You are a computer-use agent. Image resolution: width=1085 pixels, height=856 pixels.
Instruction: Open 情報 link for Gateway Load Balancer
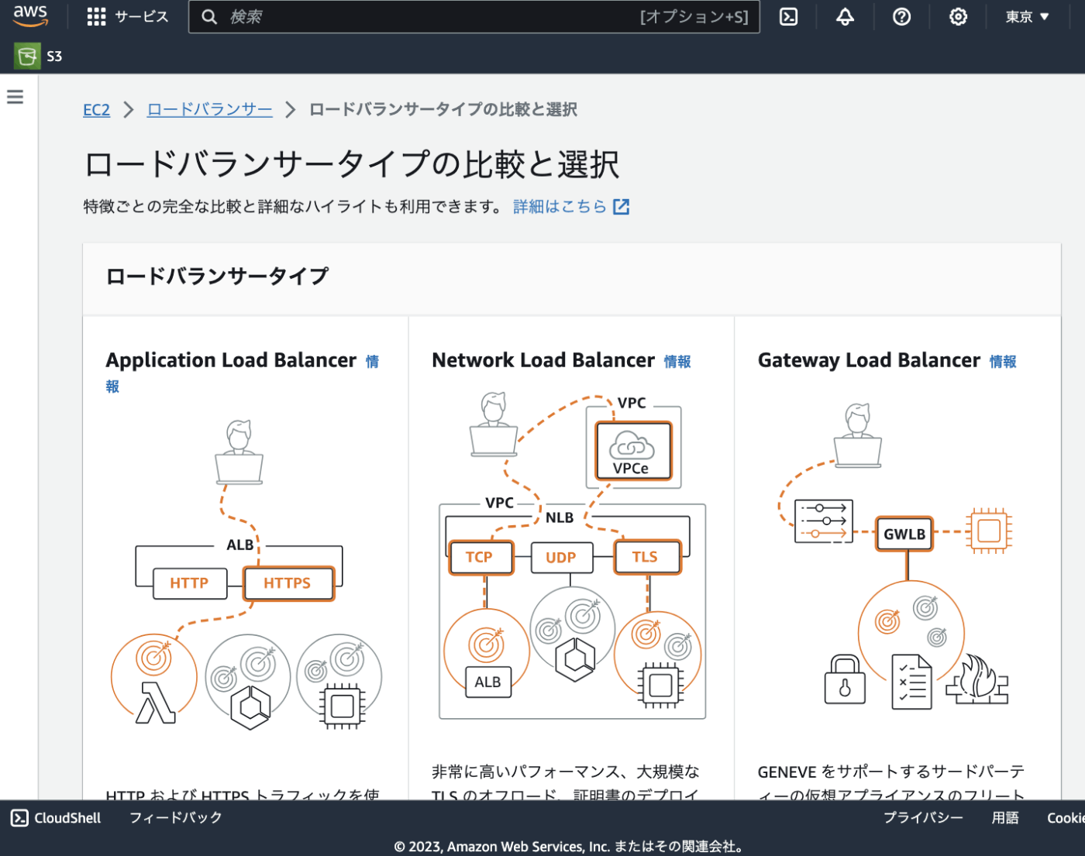pos(1003,362)
